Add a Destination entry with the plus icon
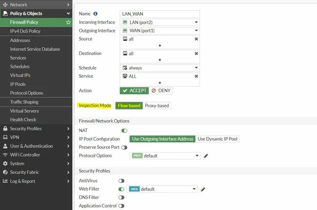Viewport: 317px width, 210px height. coord(159,60)
